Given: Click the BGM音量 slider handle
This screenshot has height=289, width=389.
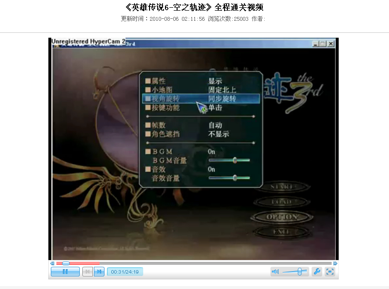Looking at the screenshot, I should (235, 160).
